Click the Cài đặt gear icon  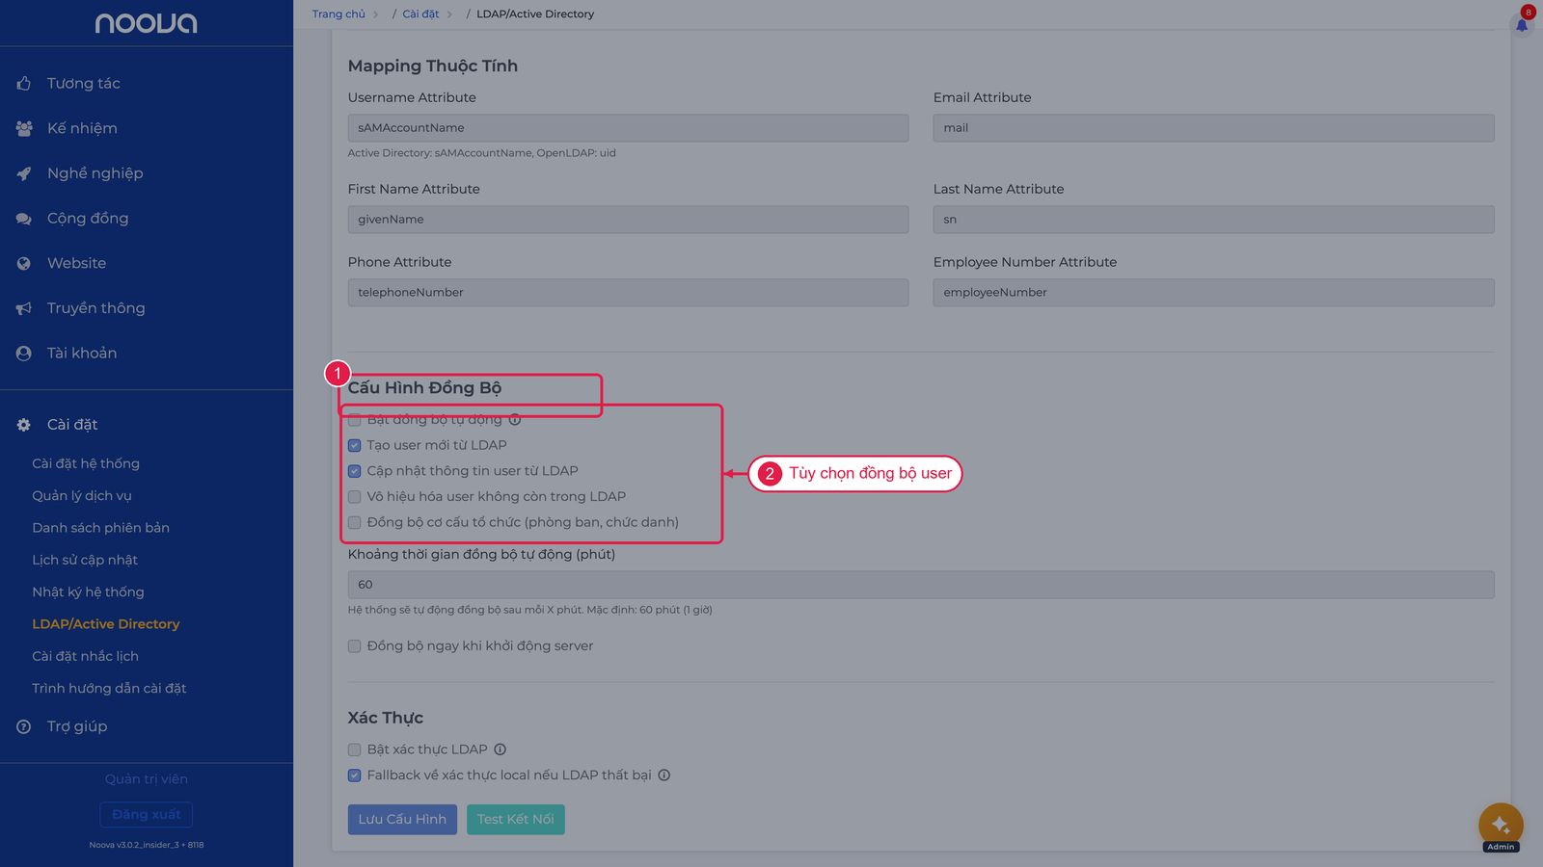[24, 425]
